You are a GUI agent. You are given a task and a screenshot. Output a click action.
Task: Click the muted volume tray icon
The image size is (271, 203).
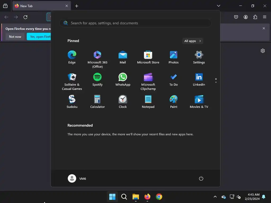(239, 197)
